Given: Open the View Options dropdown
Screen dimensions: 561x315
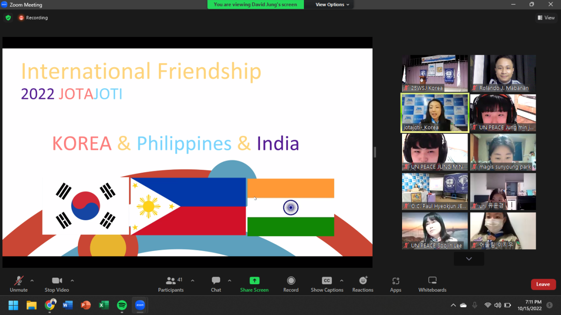Looking at the screenshot, I should pos(332,5).
